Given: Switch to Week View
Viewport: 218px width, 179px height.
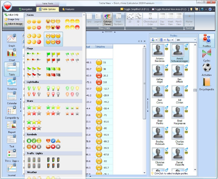Looking at the screenshot, I should tap(170, 20).
